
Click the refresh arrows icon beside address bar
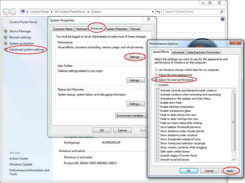(x=159, y=12)
